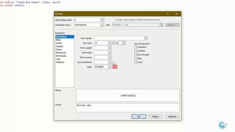Select the Elrendezés category

tap(65, 56)
